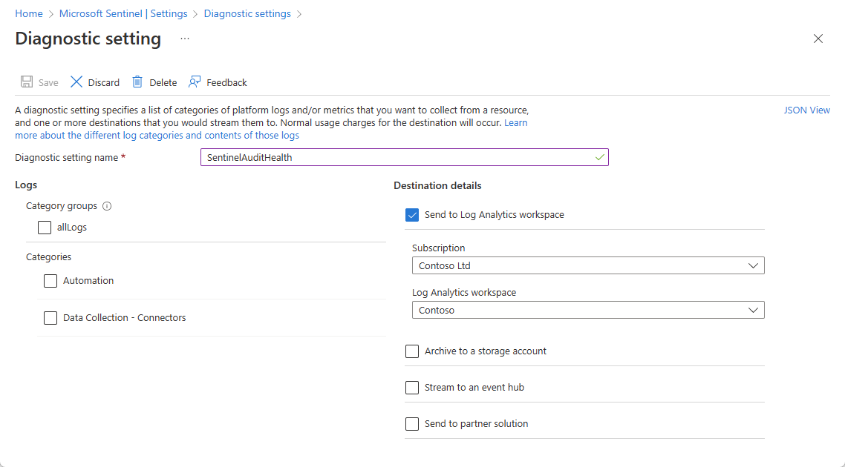Check the Automation category checkbox

click(50, 281)
